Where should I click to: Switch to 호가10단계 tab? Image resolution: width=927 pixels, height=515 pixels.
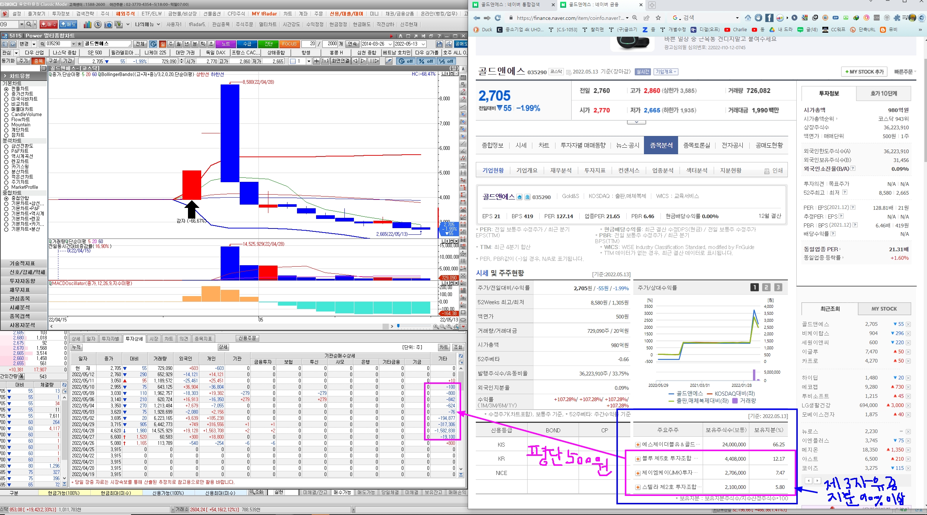point(884,93)
